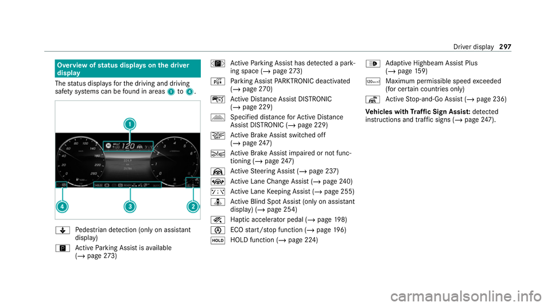
Task: Open page 198 reference for Haptic accelerator pedal
Action: [x=327, y=219]
